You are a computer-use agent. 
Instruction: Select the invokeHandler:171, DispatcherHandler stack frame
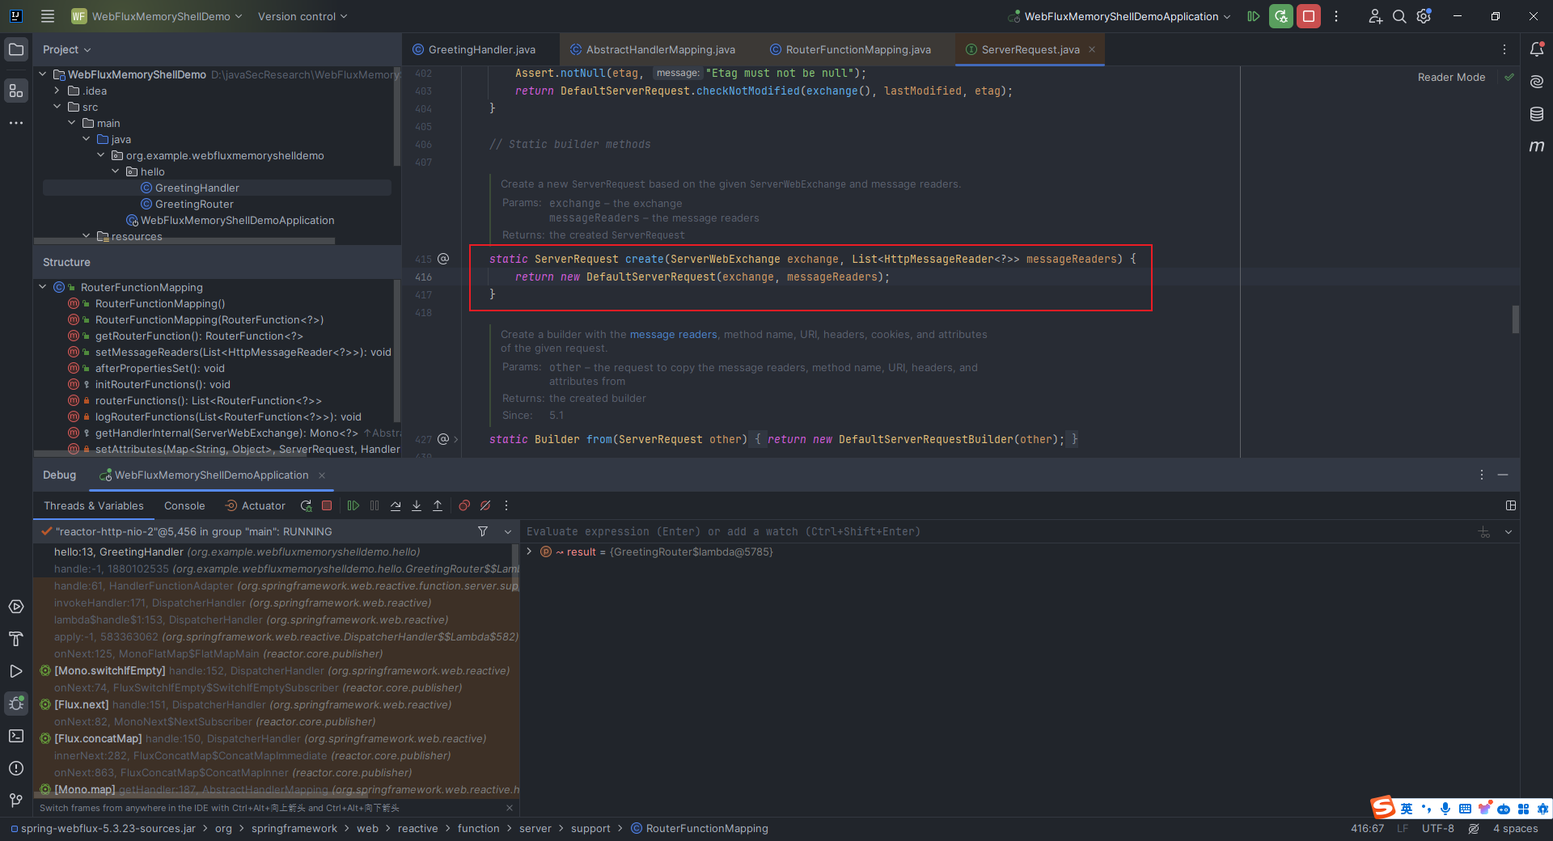[x=243, y=602]
